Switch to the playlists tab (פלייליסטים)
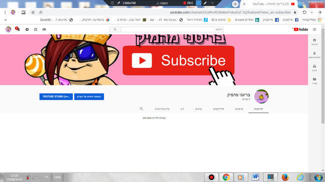This screenshot has width=325, height=182. [x=218, y=109]
